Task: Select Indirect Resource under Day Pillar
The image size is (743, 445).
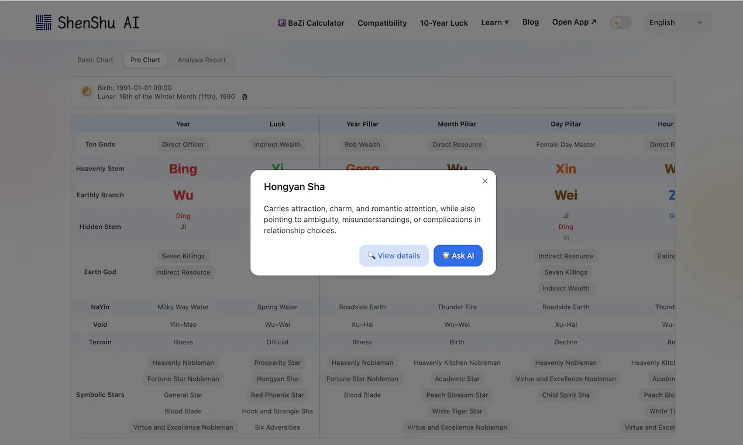Action: (566, 256)
